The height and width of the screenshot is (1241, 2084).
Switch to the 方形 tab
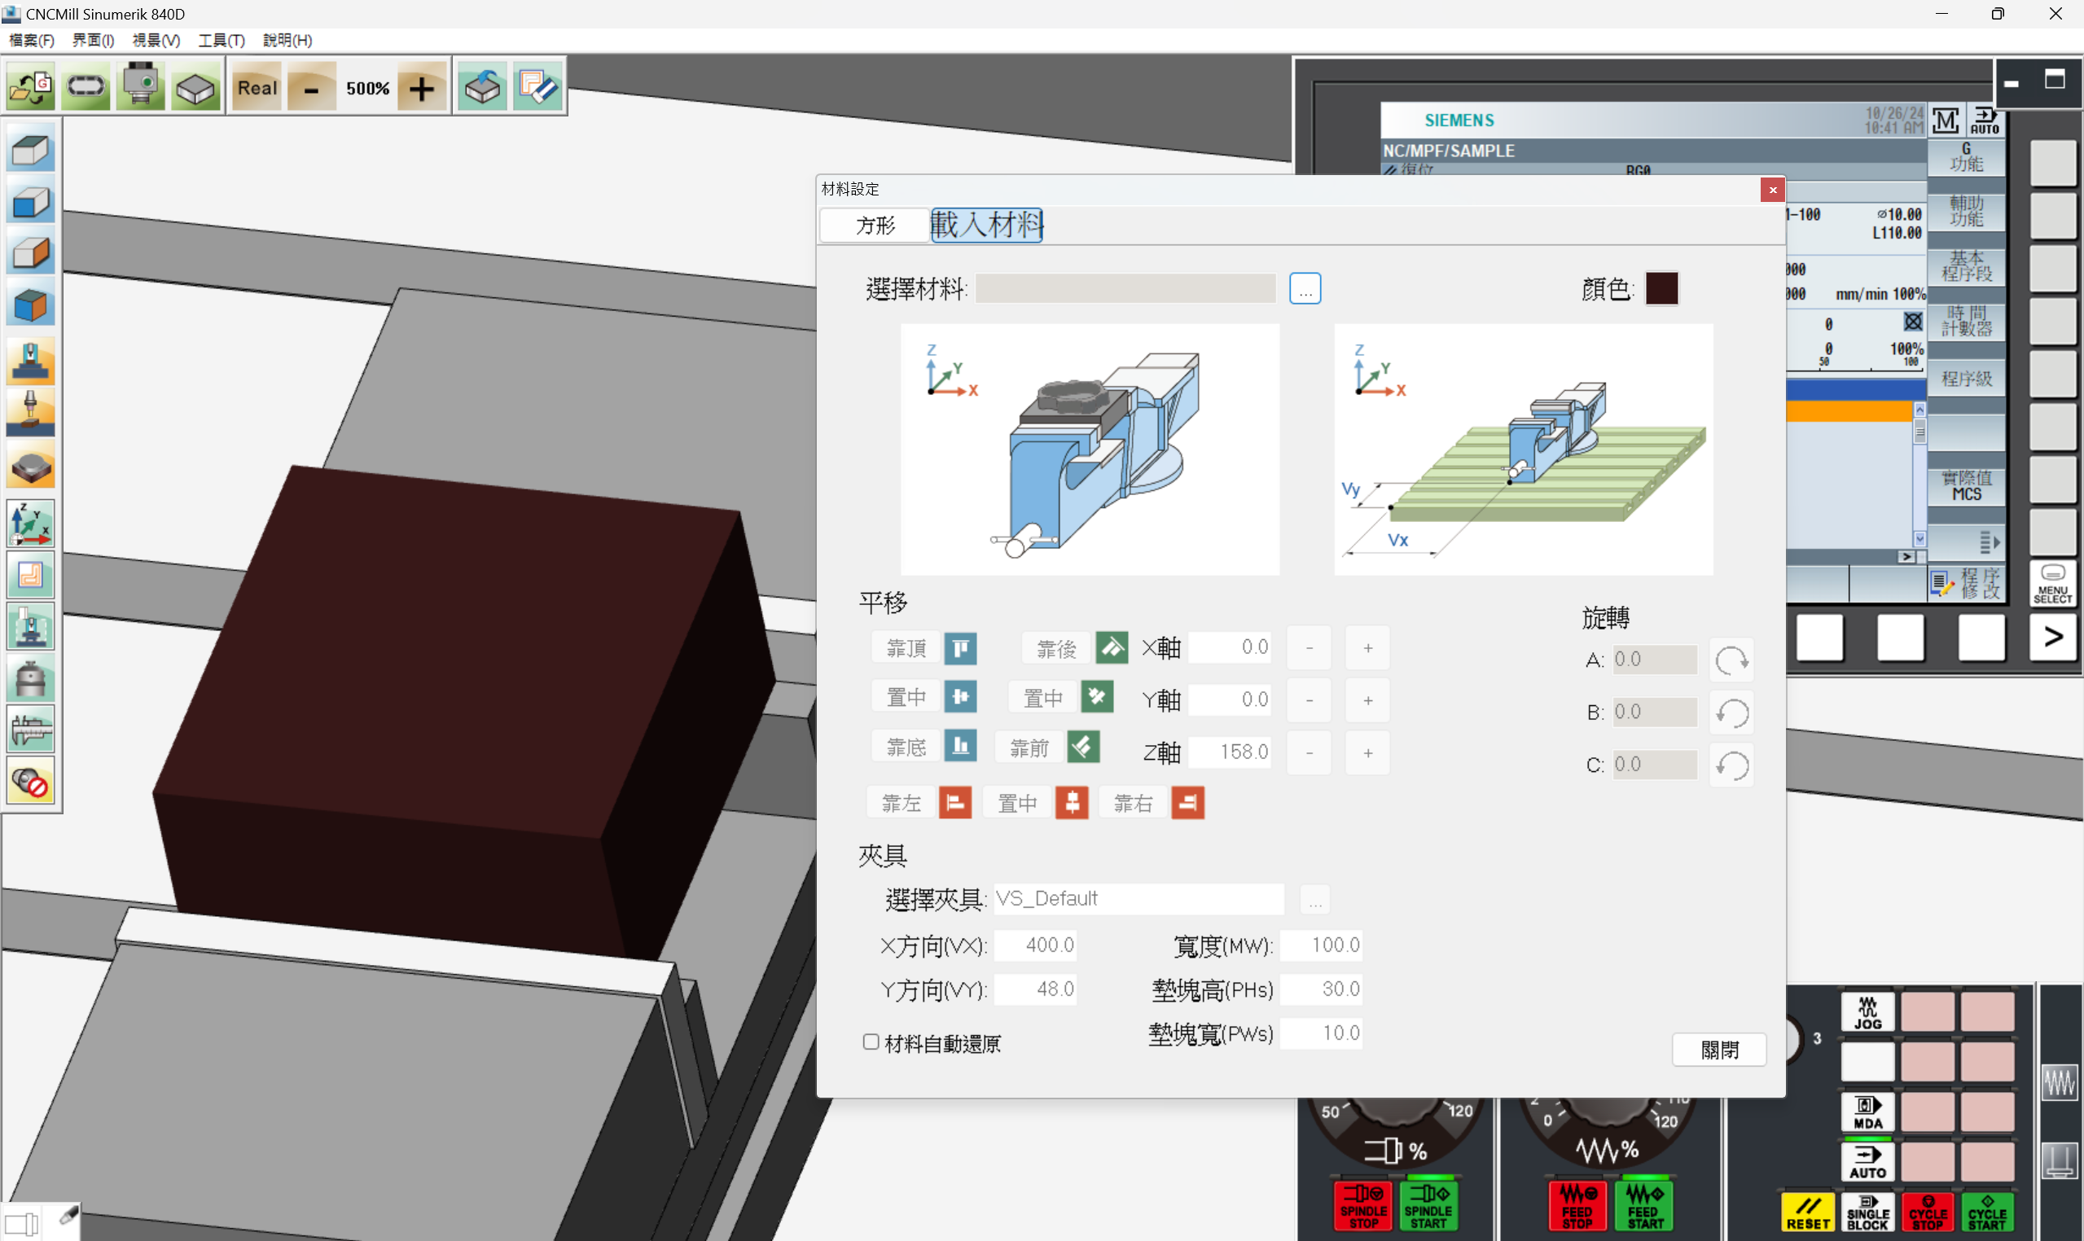click(x=875, y=225)
